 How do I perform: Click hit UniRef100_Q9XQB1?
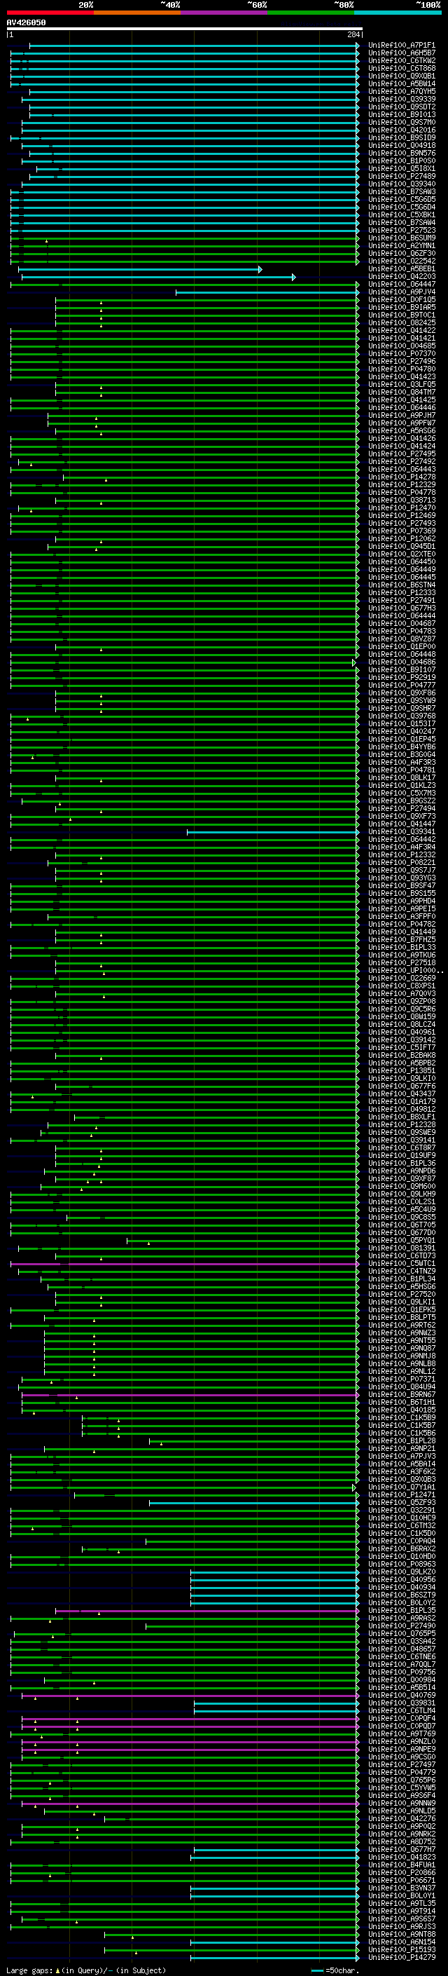tap(401, 76)
